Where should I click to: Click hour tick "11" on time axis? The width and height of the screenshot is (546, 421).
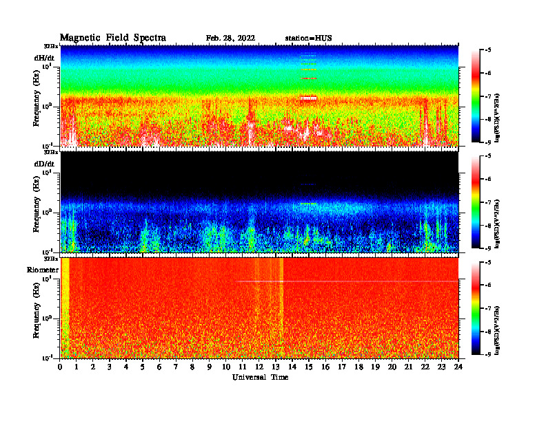(243, 367)
